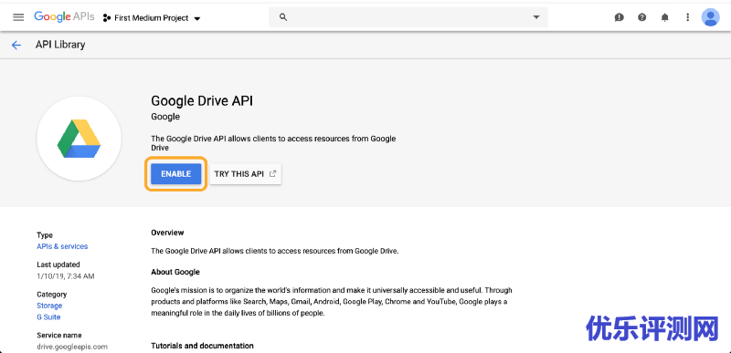This screenshot has width=731, height=353.
Task: Click the external link icon in TRY THIS API
Action: [272, 174]
